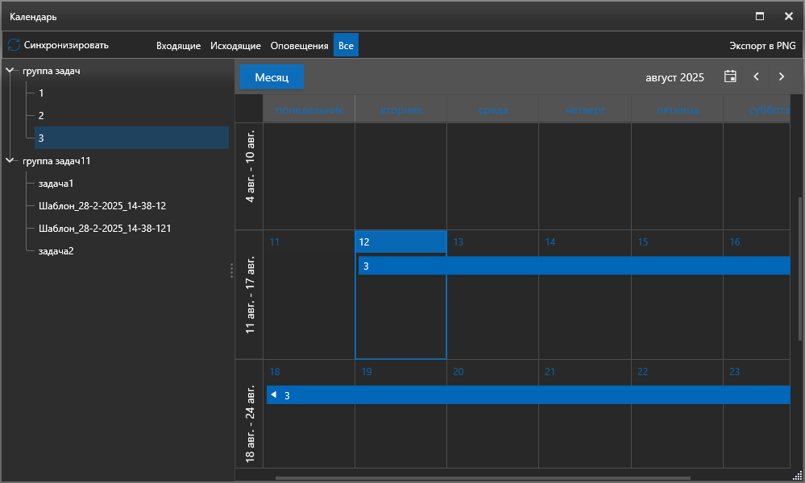
Task: Click the left arrow on event 3 bar
Action: click(274, 394)
